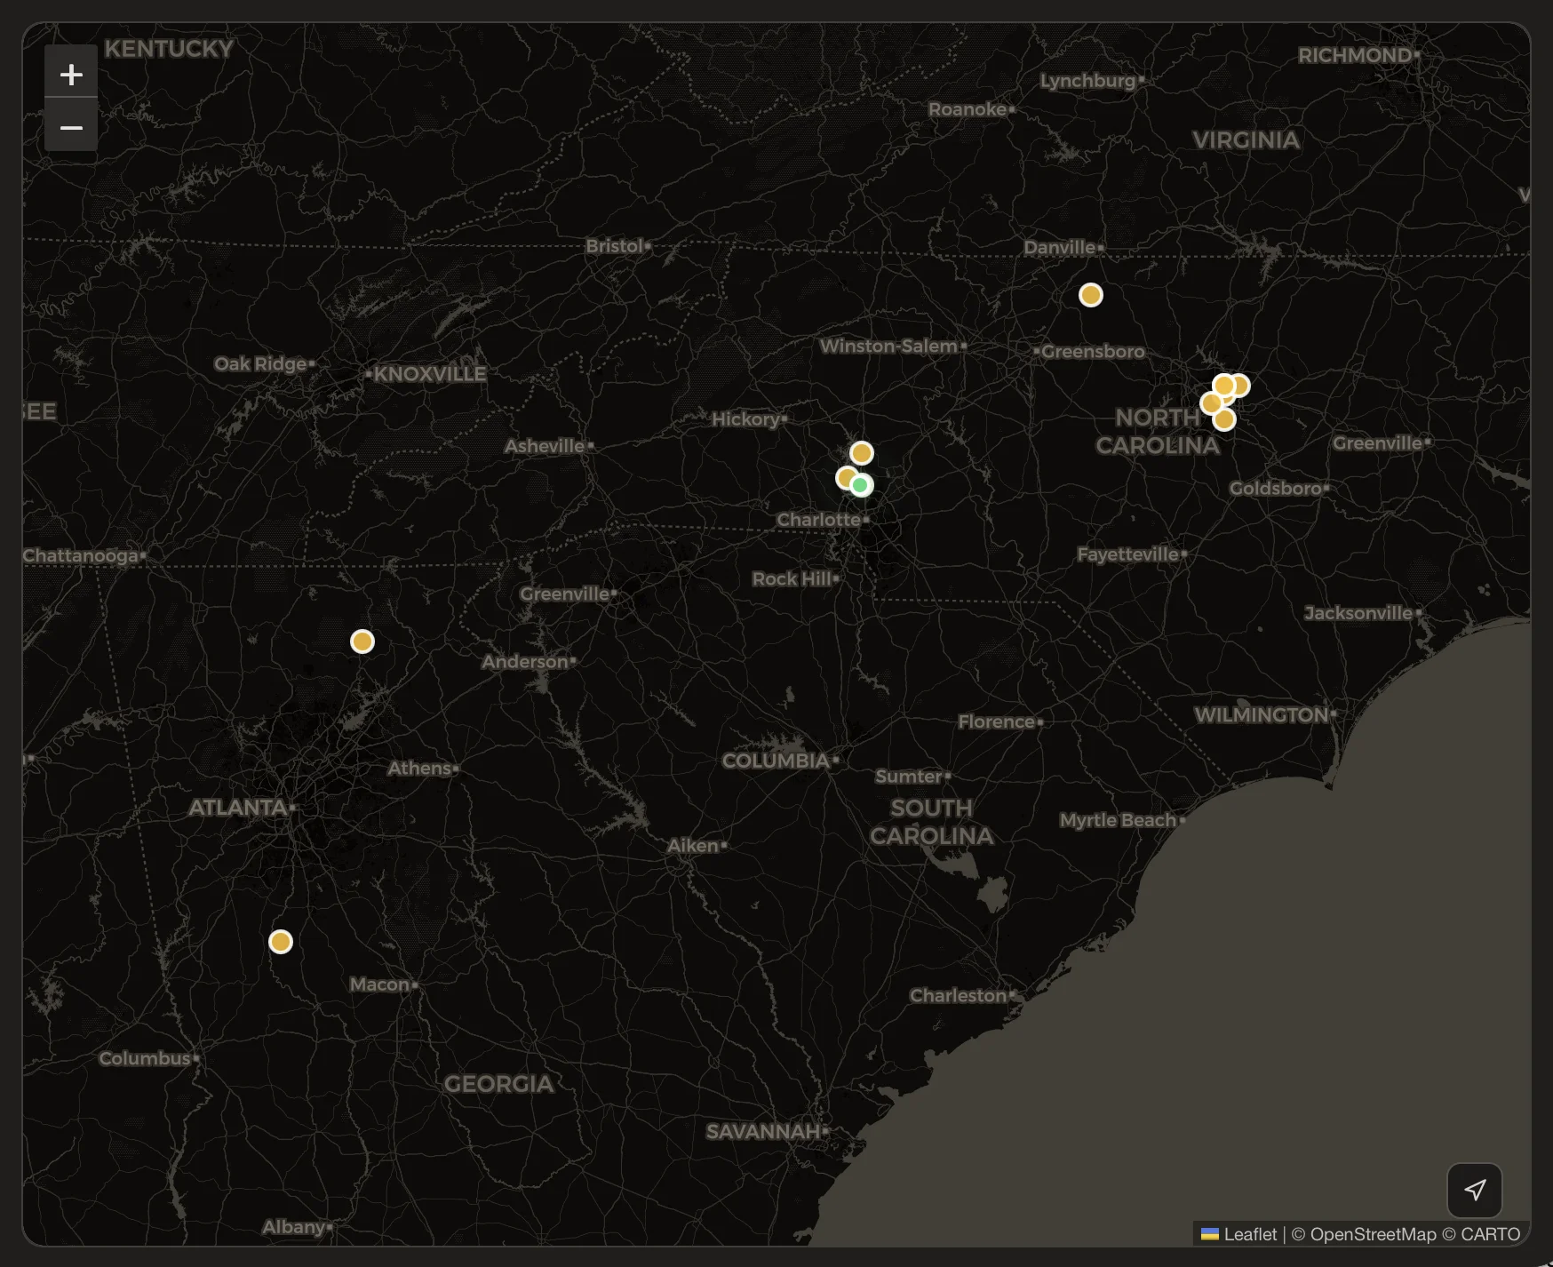This screenshot has height=1267, width=1553.
Task: Select the yellow marker west of Anderson
Action: tap(362, 641)
